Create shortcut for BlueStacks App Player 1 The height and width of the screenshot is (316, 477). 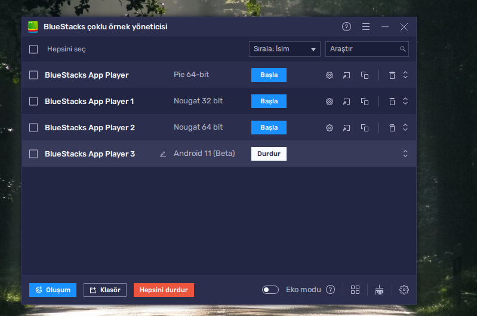pyautogui.click(x=346, y=102)
